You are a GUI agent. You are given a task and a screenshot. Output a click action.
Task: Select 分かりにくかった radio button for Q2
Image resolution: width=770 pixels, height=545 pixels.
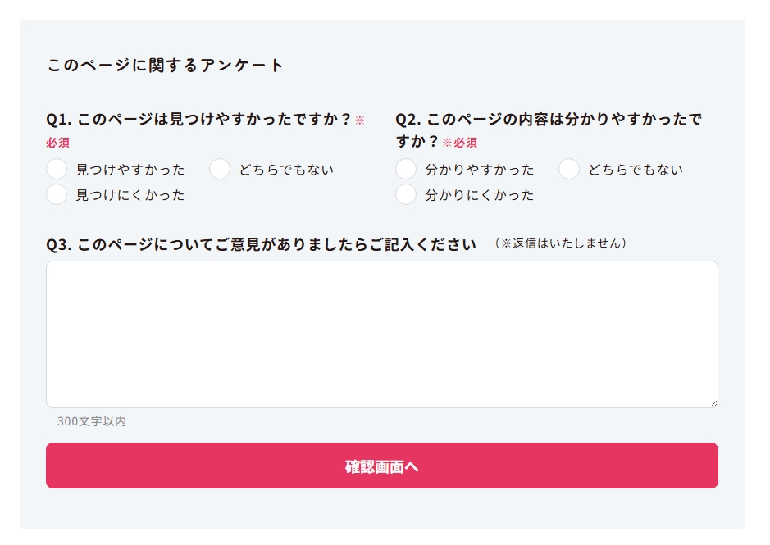point(406,195)
